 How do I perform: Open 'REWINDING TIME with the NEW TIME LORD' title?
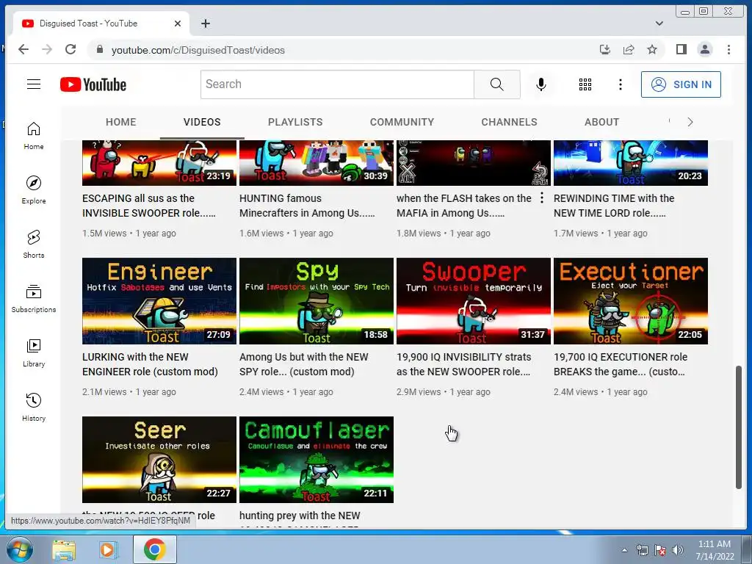pos(614,206)
